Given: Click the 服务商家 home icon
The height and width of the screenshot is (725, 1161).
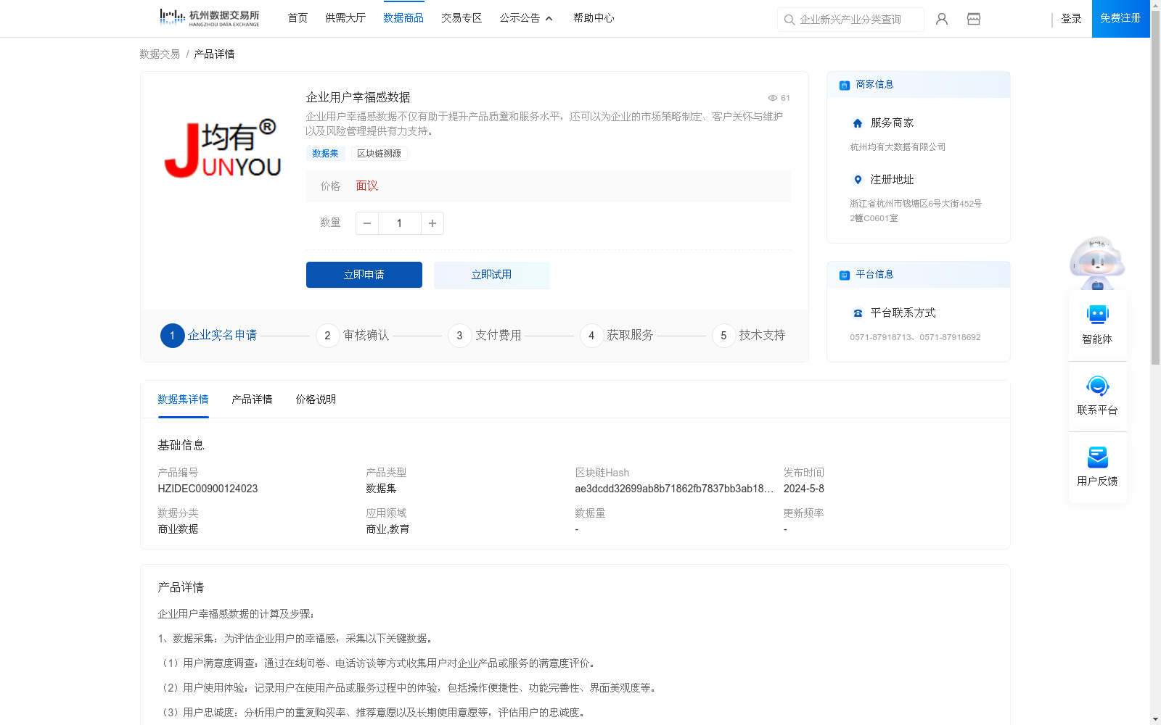Looking at the screenshot, I should pos(858,123).
